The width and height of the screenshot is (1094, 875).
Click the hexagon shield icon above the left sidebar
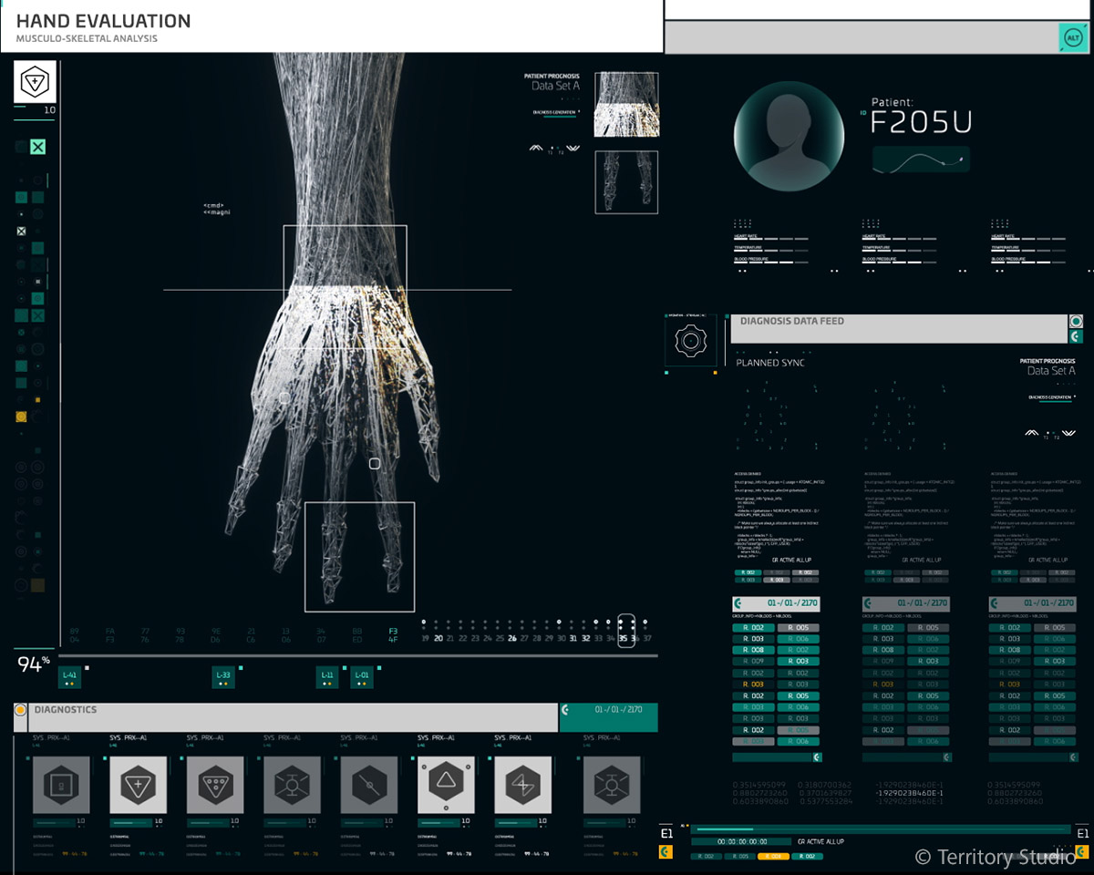coord(36,82)
